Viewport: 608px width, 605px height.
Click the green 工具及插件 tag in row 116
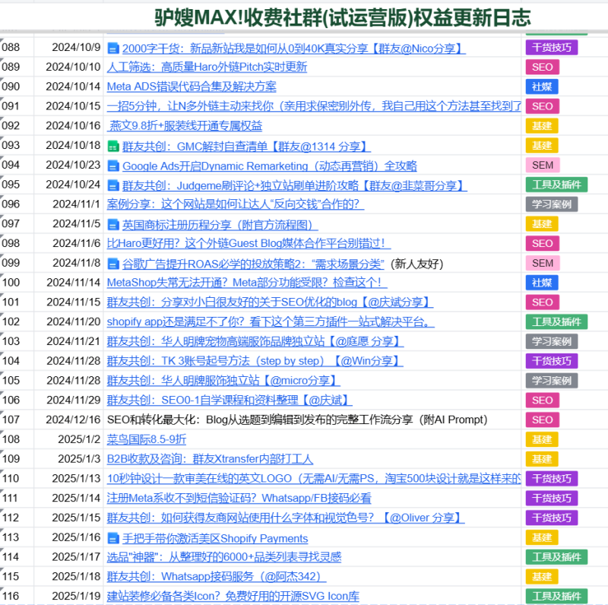pos(556,596)
